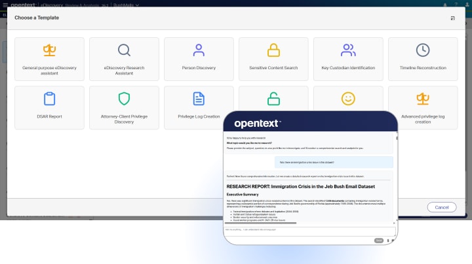Click the green unlocked padlock template icon
The image size is (472, 264).
(273, 99)
